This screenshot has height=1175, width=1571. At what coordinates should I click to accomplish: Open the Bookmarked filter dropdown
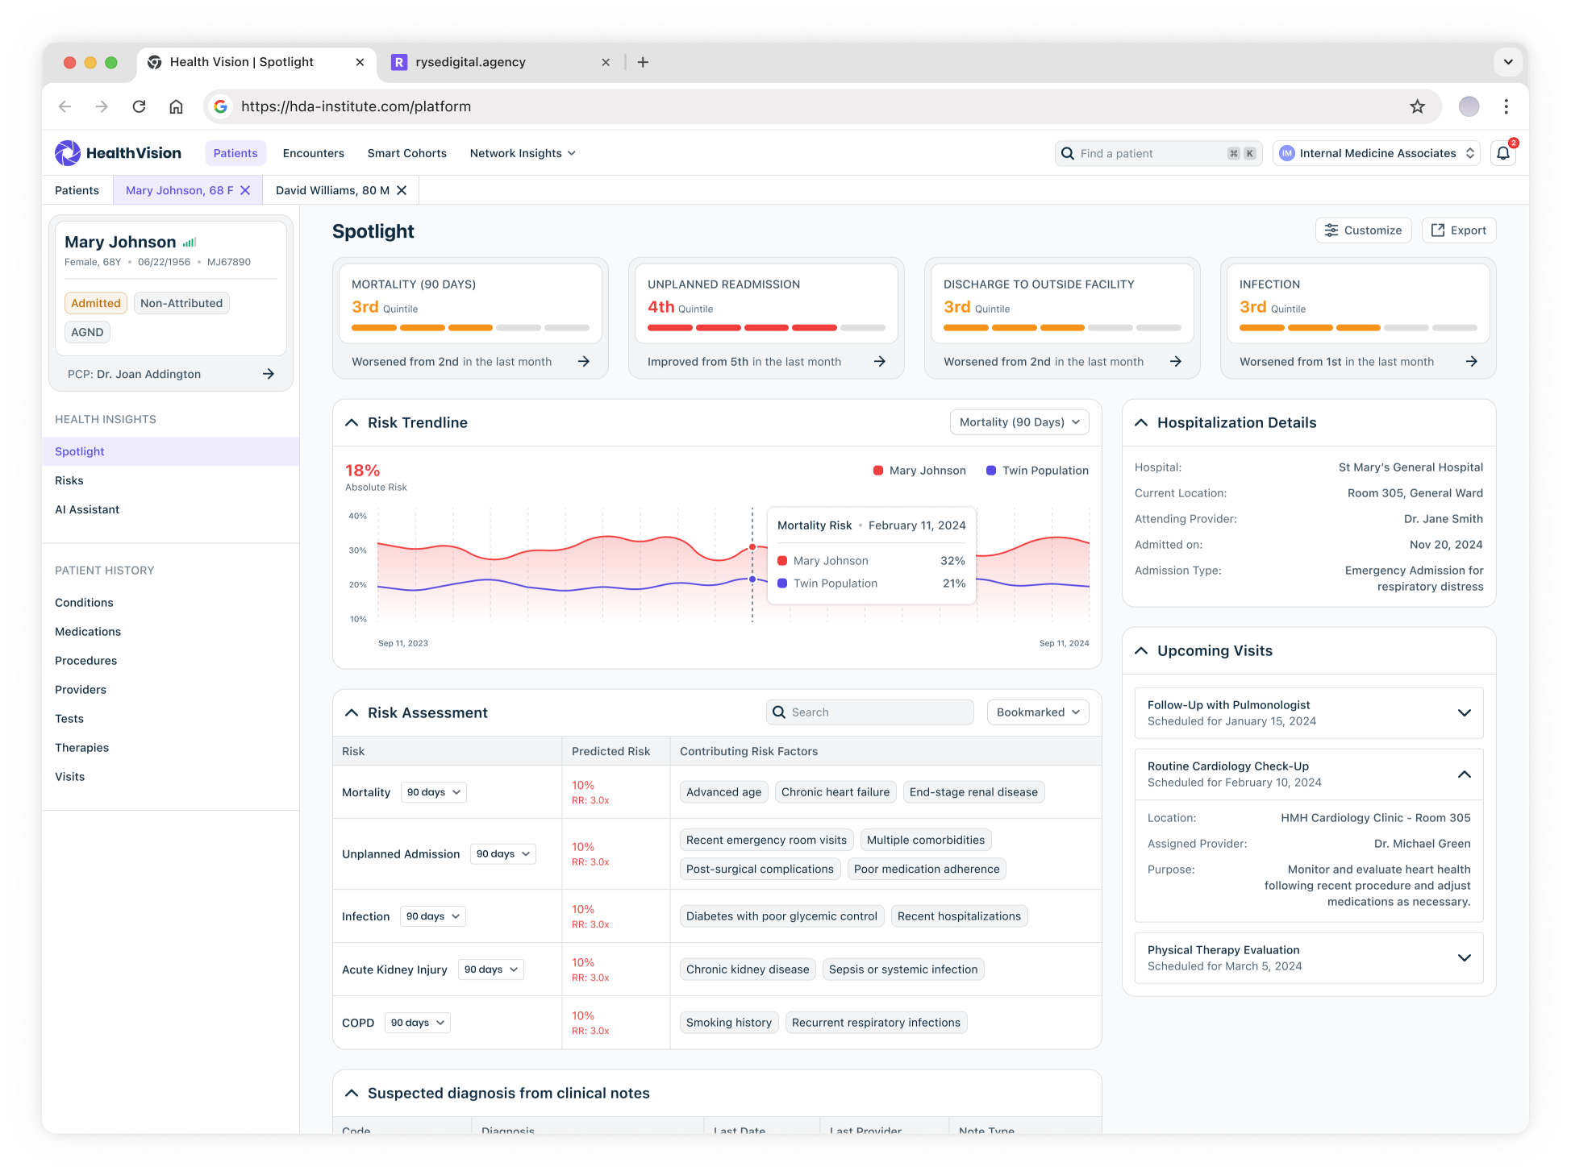1038,712
